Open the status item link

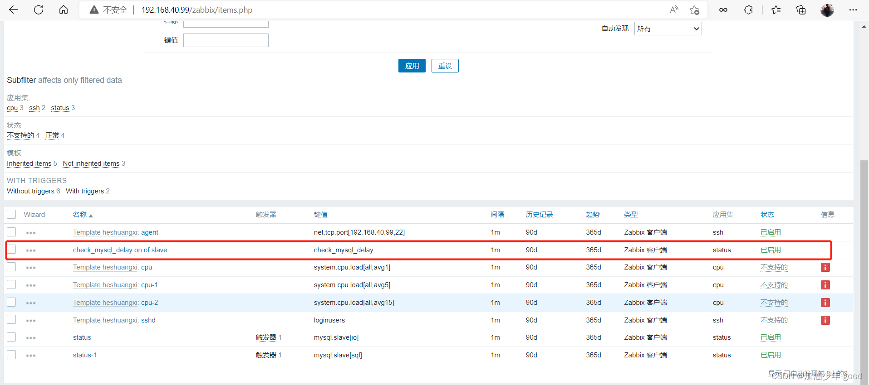tap(82, 337)
